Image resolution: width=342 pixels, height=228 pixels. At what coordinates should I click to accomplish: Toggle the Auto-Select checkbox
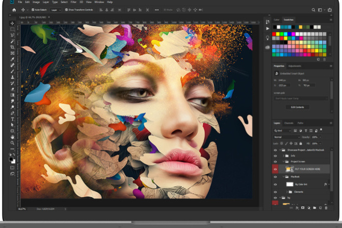(x=33, y=10)
